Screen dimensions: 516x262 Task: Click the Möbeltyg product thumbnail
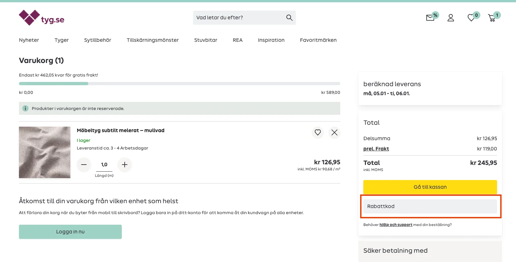[45, 152]
